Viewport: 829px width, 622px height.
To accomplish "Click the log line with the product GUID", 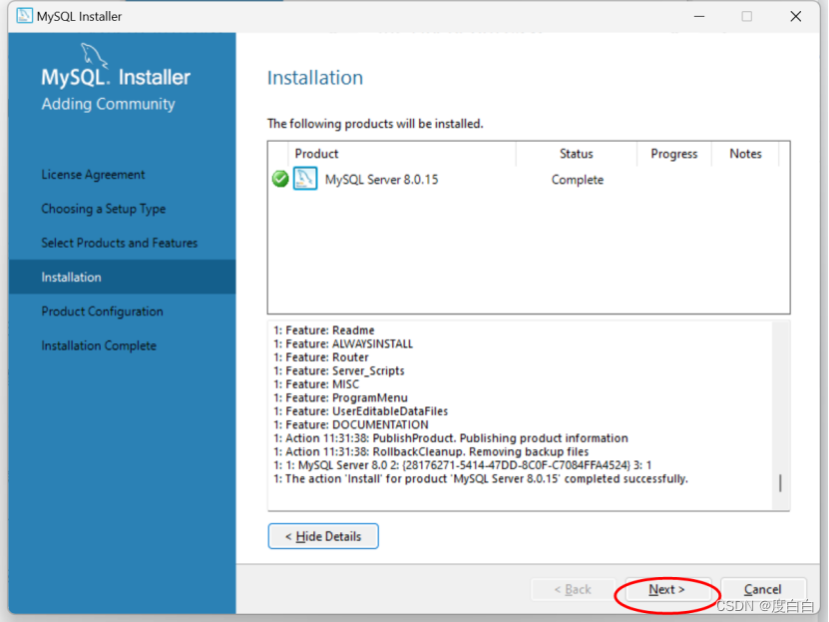I will pyautogui.click(x=463, y=465).
